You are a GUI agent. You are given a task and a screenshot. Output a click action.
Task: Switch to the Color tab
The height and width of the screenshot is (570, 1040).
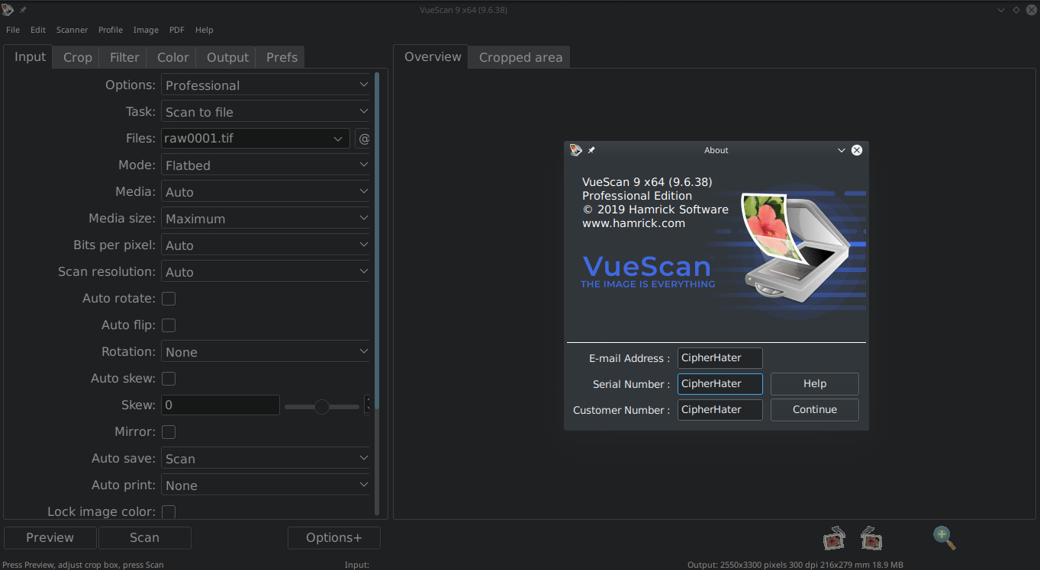point(173,57)
